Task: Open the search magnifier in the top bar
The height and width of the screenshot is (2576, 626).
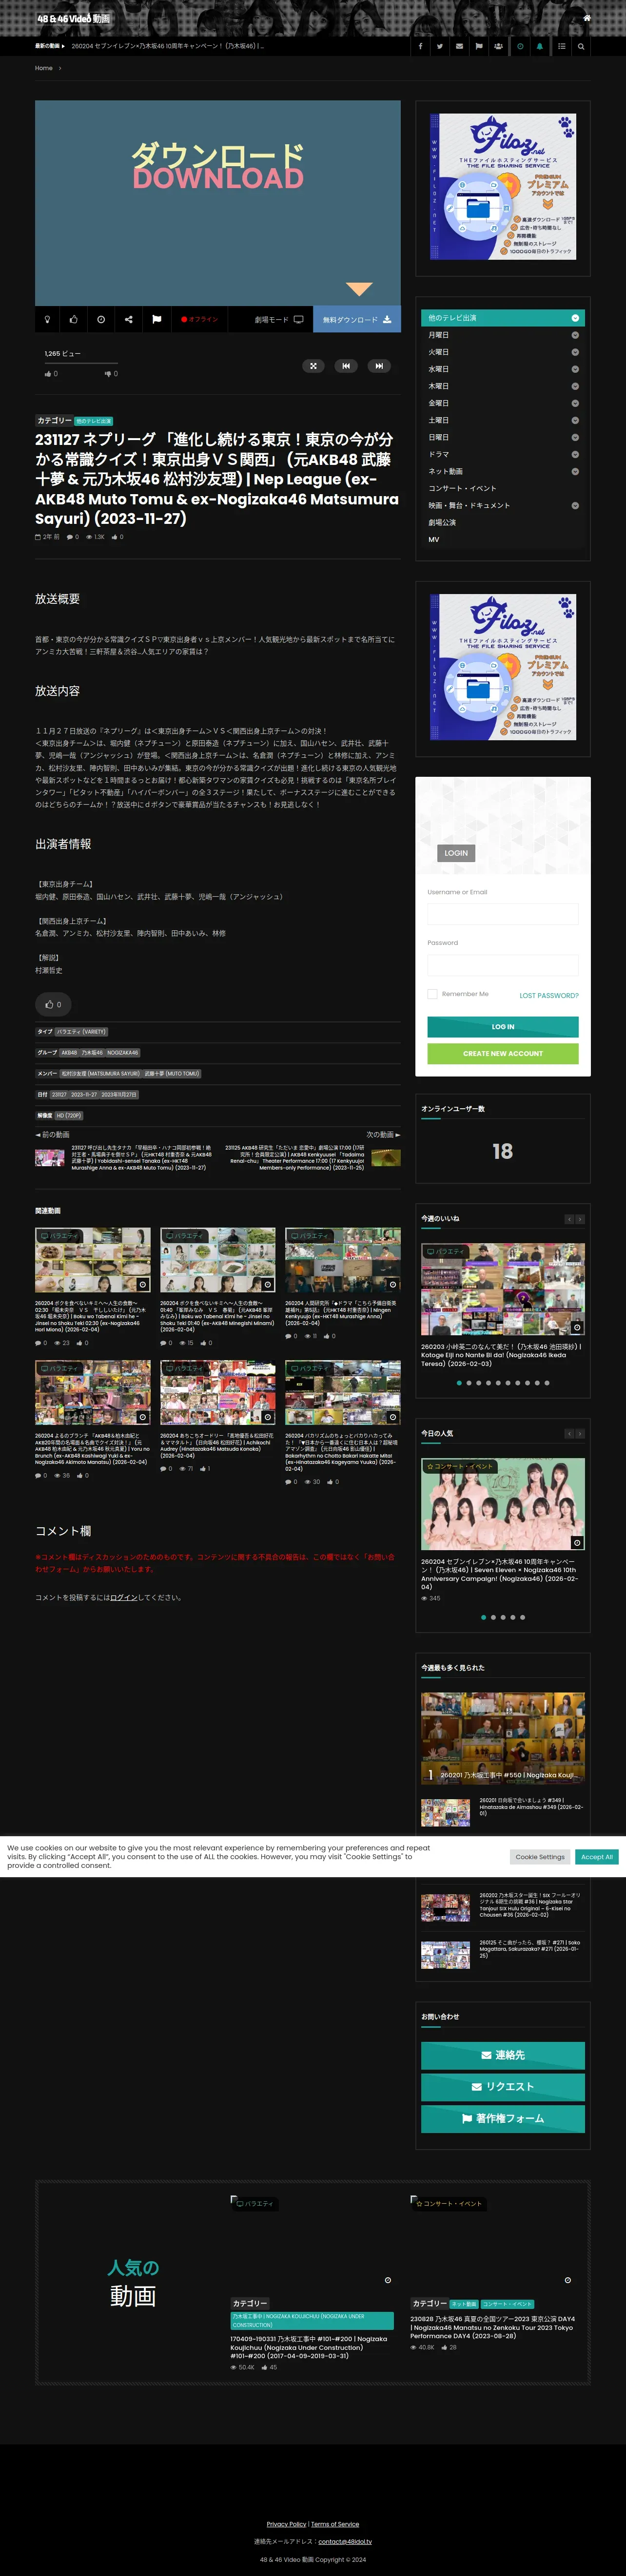Action: pyautogui.click(x=581, y=46)
